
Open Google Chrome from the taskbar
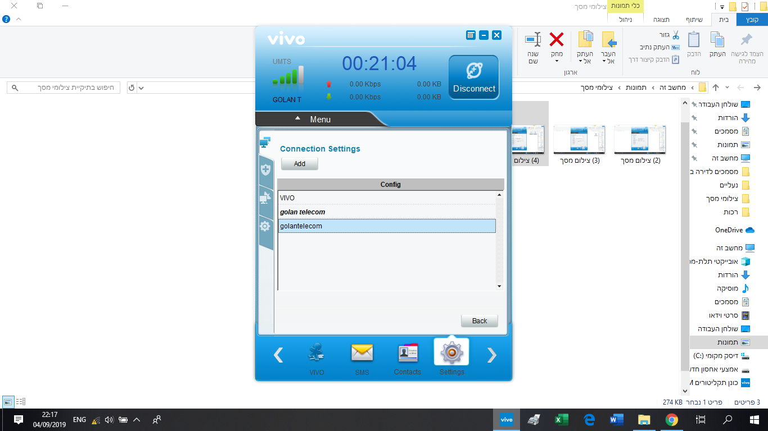(x=671, y=419)
